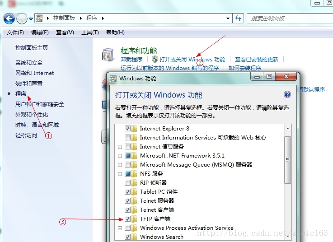Open 硬件和声音 category

click(x=29, y=83)
